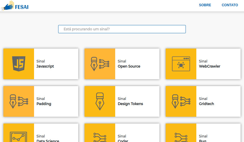Screen dimensions: 244x142
Task: Click the Data Science chart icon
Action: pos(18,137)
